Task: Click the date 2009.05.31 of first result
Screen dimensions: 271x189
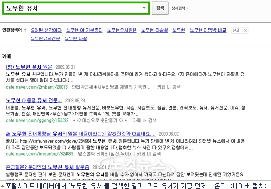Action: pos(65,67)
